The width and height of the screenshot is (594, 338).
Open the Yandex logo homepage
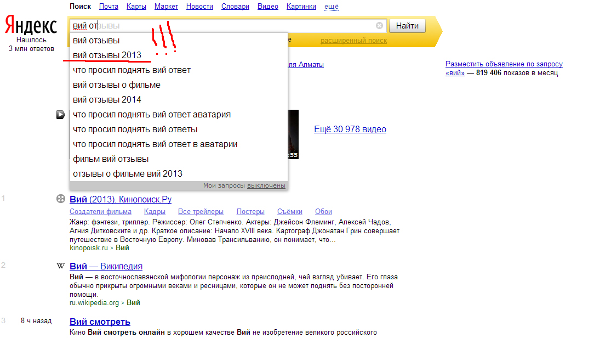[31, 25]
